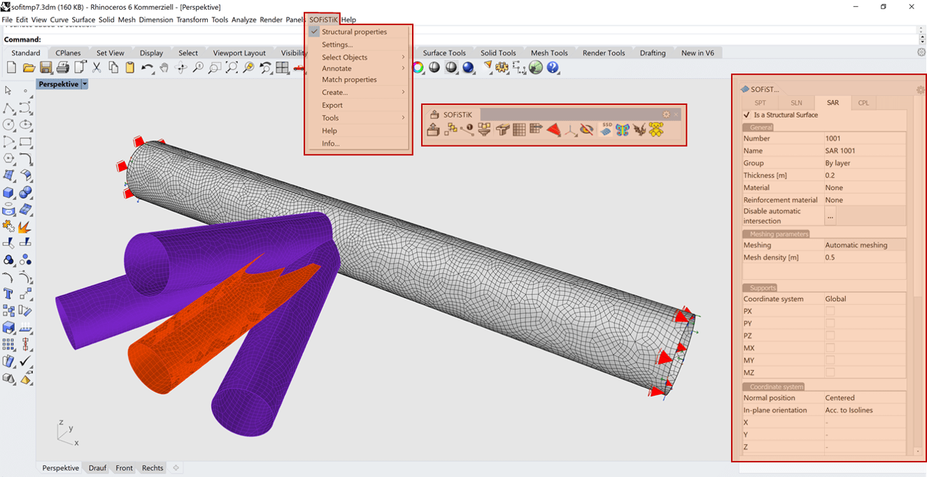This screenshot has width=927, height=477.
Task: Open the Perspektive viewport dropdown arrow
Action: pyautogui.click(x=85, y=84)
